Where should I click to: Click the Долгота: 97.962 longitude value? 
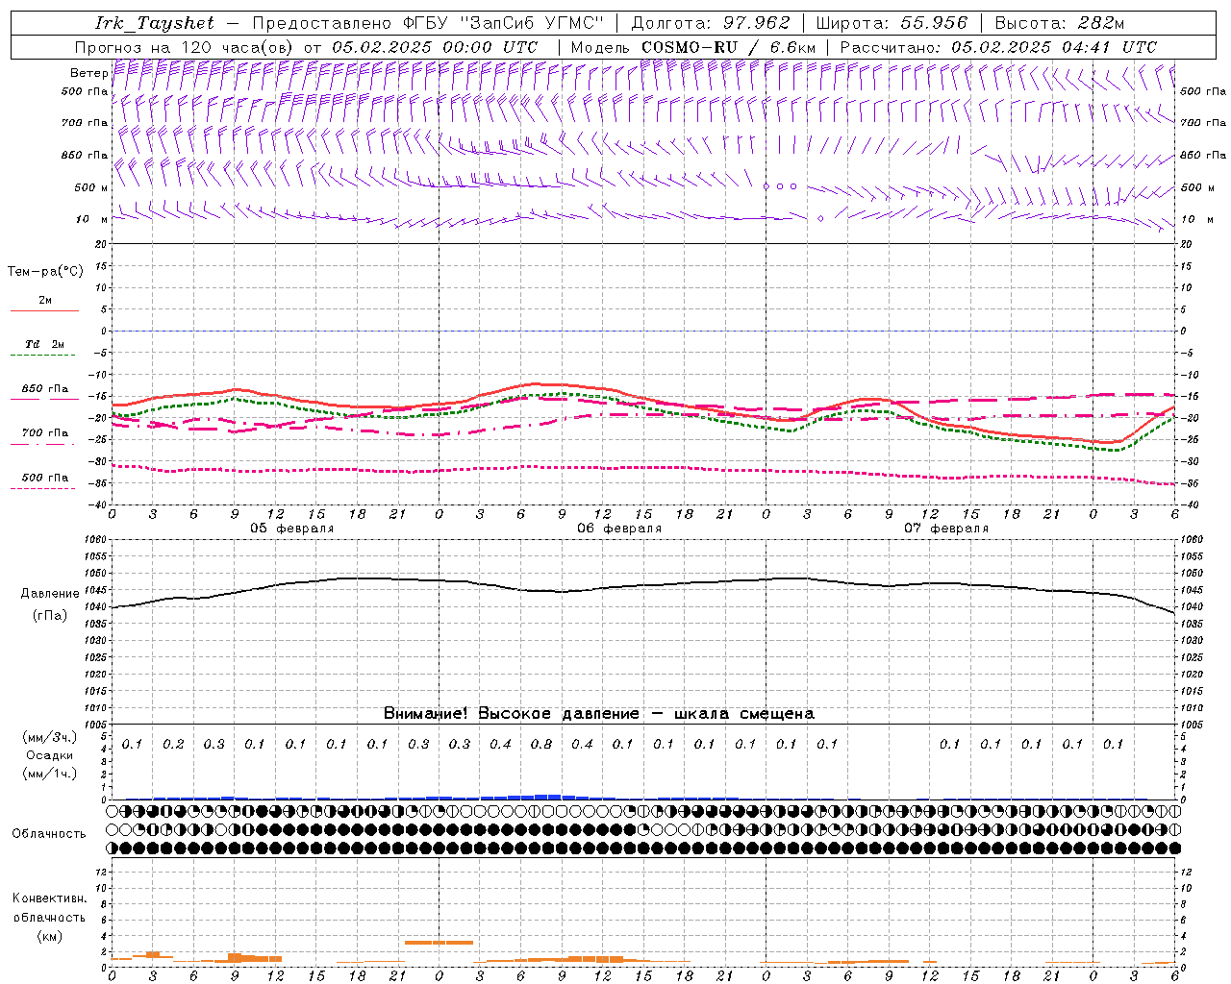click(710, 23)
